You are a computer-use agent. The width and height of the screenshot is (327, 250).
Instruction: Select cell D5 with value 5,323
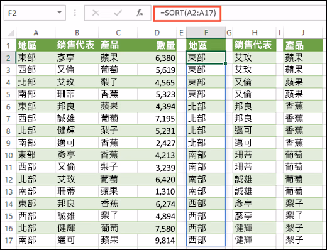pyautogui.click(x=157, y=94)
